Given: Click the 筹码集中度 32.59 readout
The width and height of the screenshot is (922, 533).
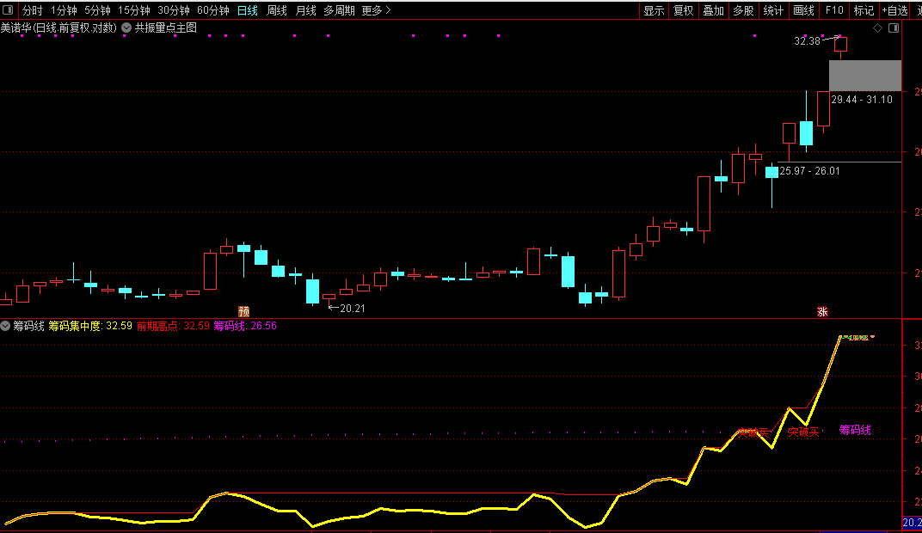Looking at the screenshot, I should tap(90, 326).
